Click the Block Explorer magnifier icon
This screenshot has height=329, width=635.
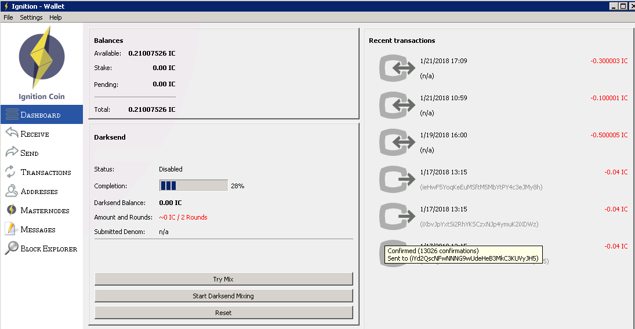point(12,248)
